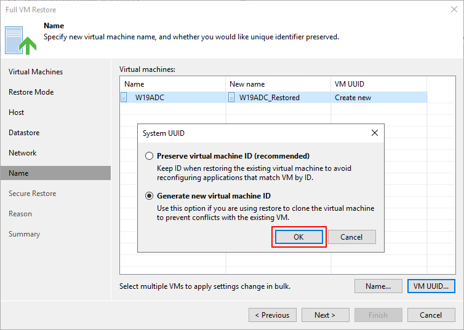Open the Host step
Viewport: 464px width, 330px height.
16,112
